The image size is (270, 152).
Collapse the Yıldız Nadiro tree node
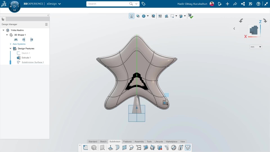point(3,30)
